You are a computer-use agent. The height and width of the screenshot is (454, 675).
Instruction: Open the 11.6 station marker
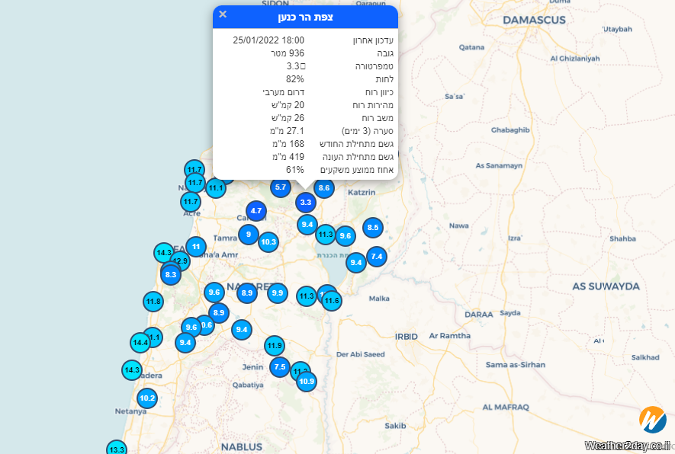[332, 301]
